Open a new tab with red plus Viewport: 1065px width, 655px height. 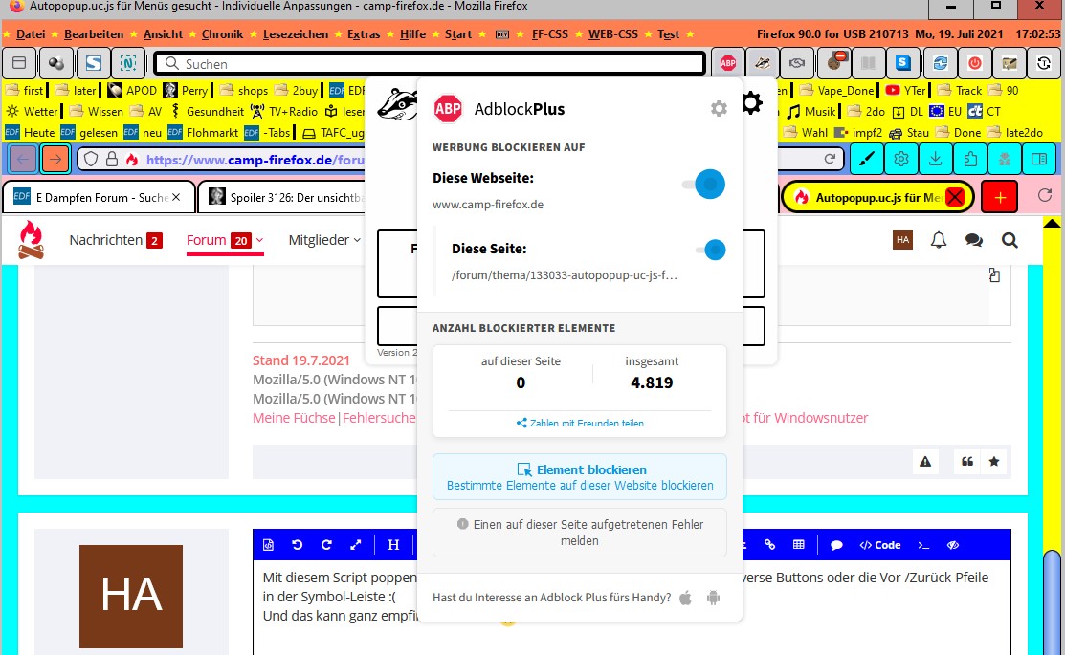(x=1000, y=197)
